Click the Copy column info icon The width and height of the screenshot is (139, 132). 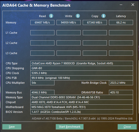point(104,16)
